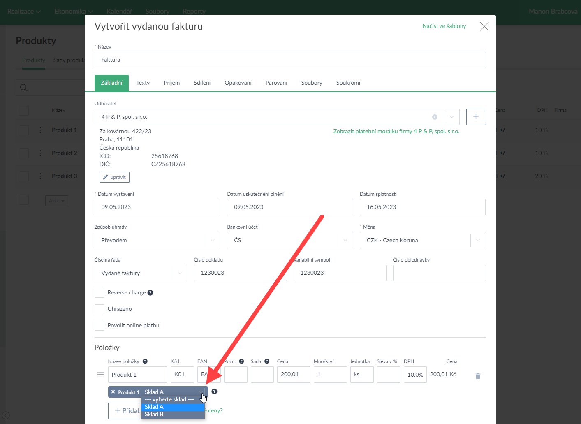This screenshot has width=581, height=424.
Task: Check the Povolit online platbu box
Action: coord(100,326)
